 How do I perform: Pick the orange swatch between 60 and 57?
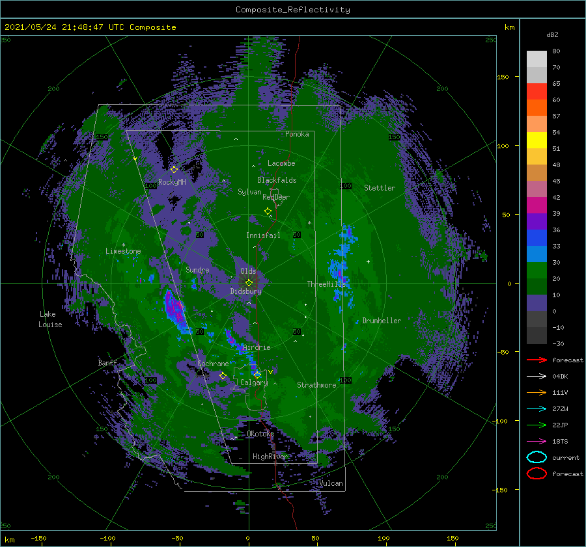point(537,107)
